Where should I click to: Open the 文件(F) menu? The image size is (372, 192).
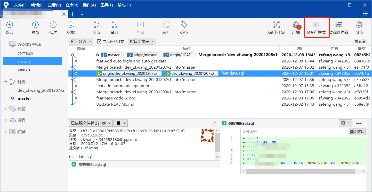[x=20, y=5]
